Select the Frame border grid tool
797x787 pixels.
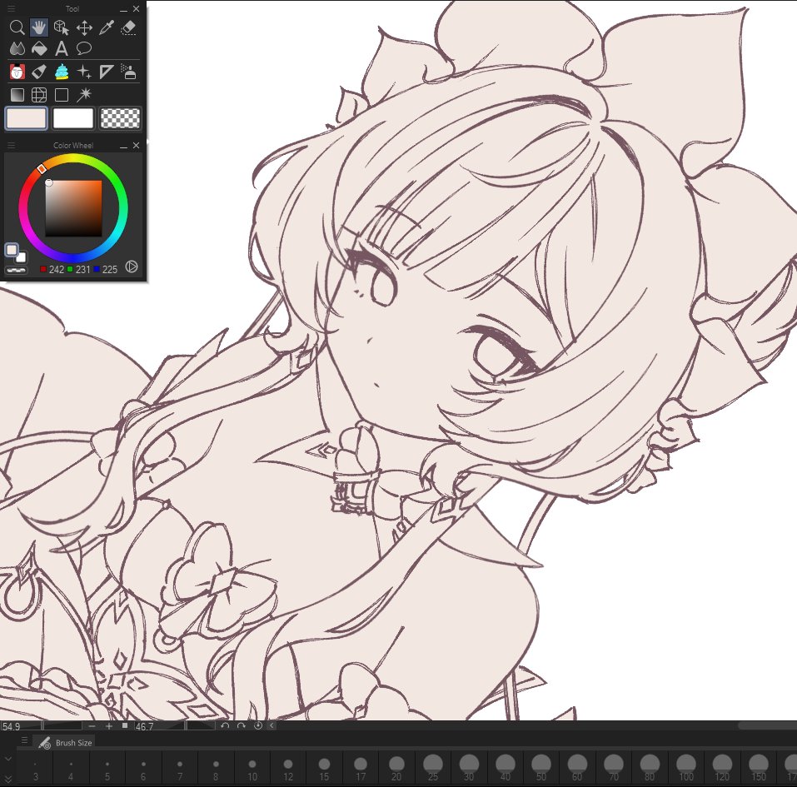point(39,95)
